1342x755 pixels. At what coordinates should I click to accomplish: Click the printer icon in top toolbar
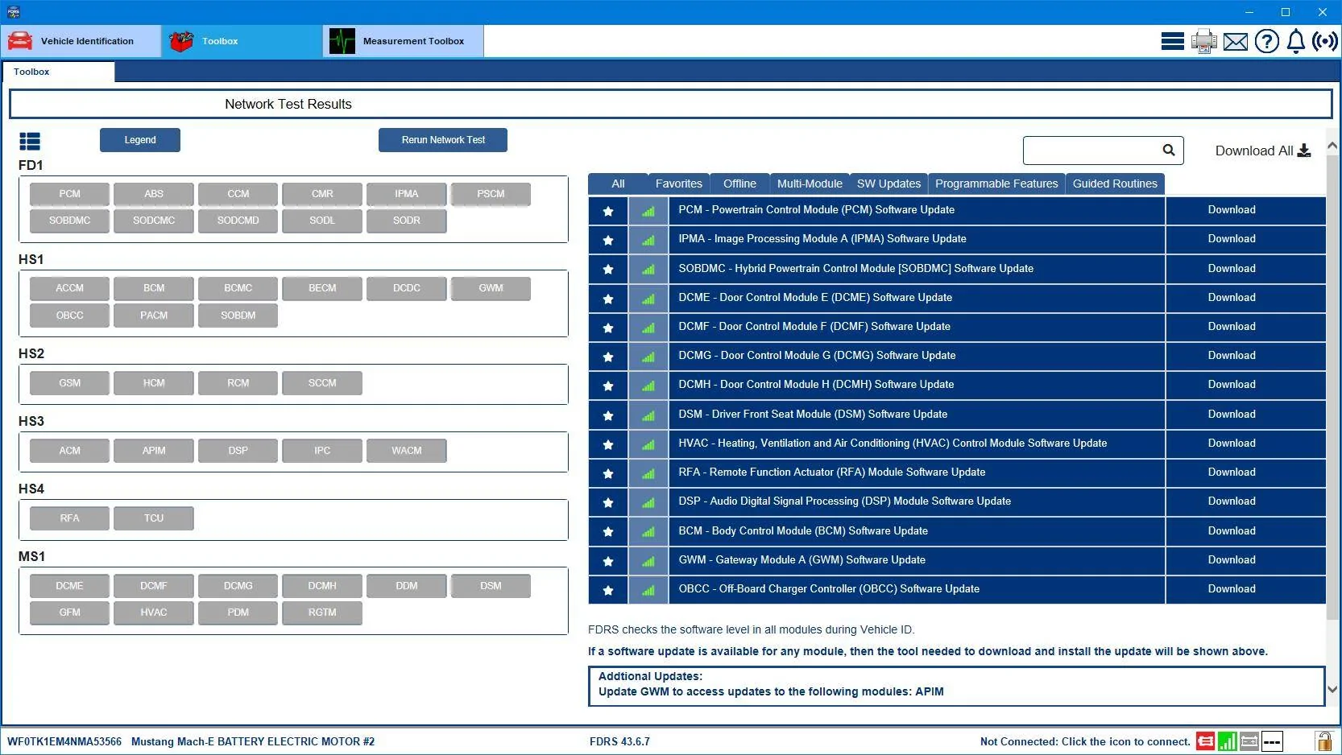(1204, 41)
